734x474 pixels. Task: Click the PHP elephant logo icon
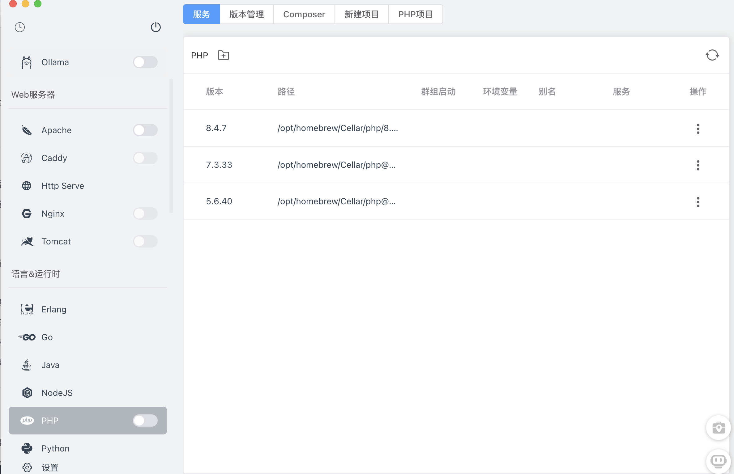coord(27,421)
